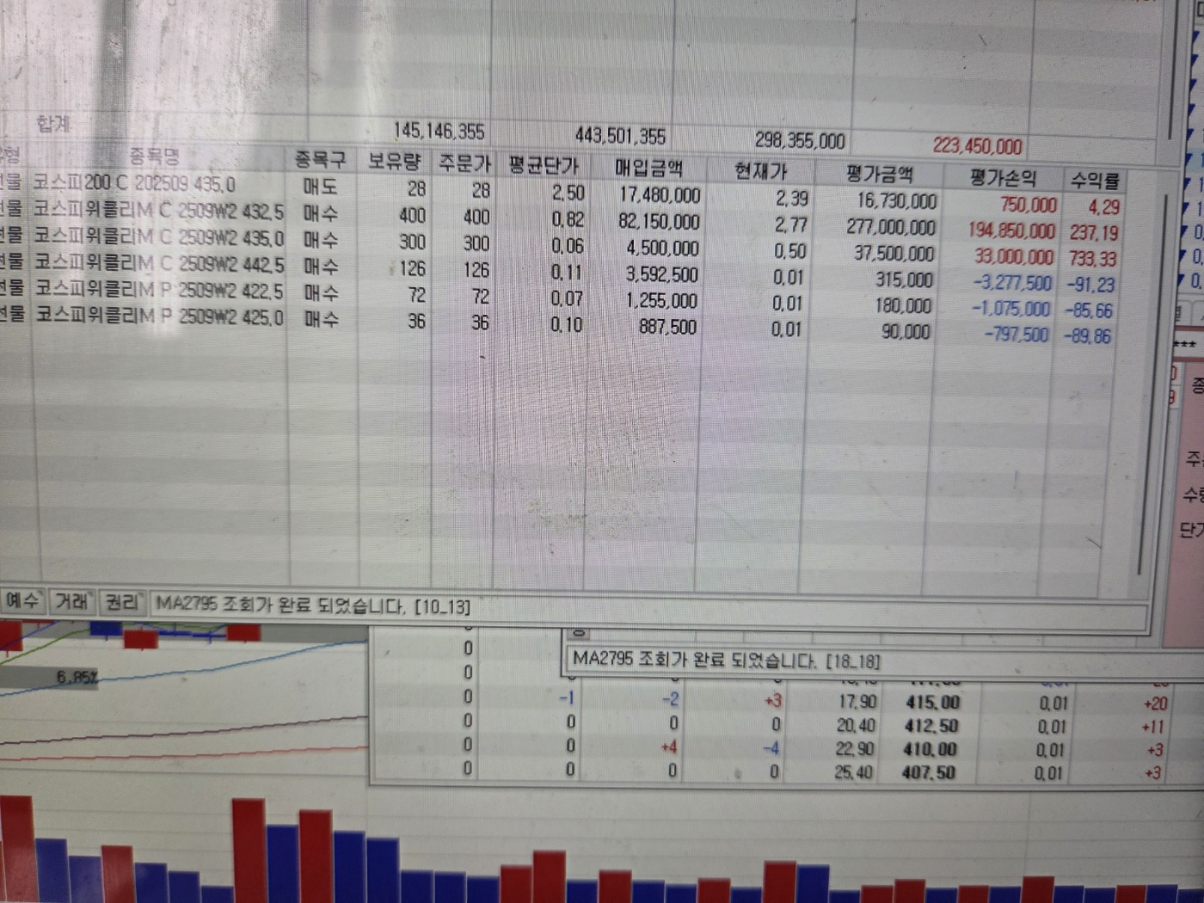
Task: Sort by the 매입금액 column header
Action: click(648, 168)
